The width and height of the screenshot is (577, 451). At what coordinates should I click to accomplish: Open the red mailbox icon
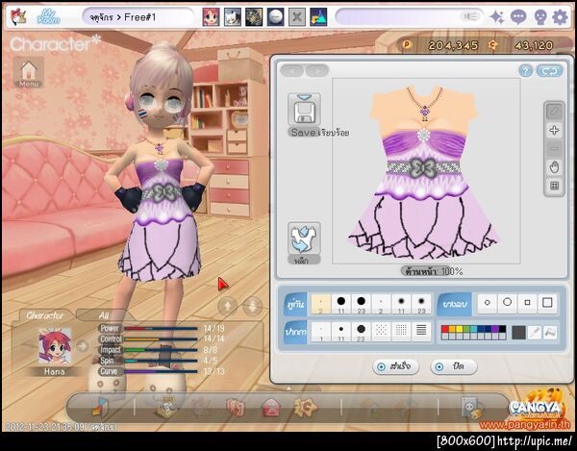click(x=271, y=408)
